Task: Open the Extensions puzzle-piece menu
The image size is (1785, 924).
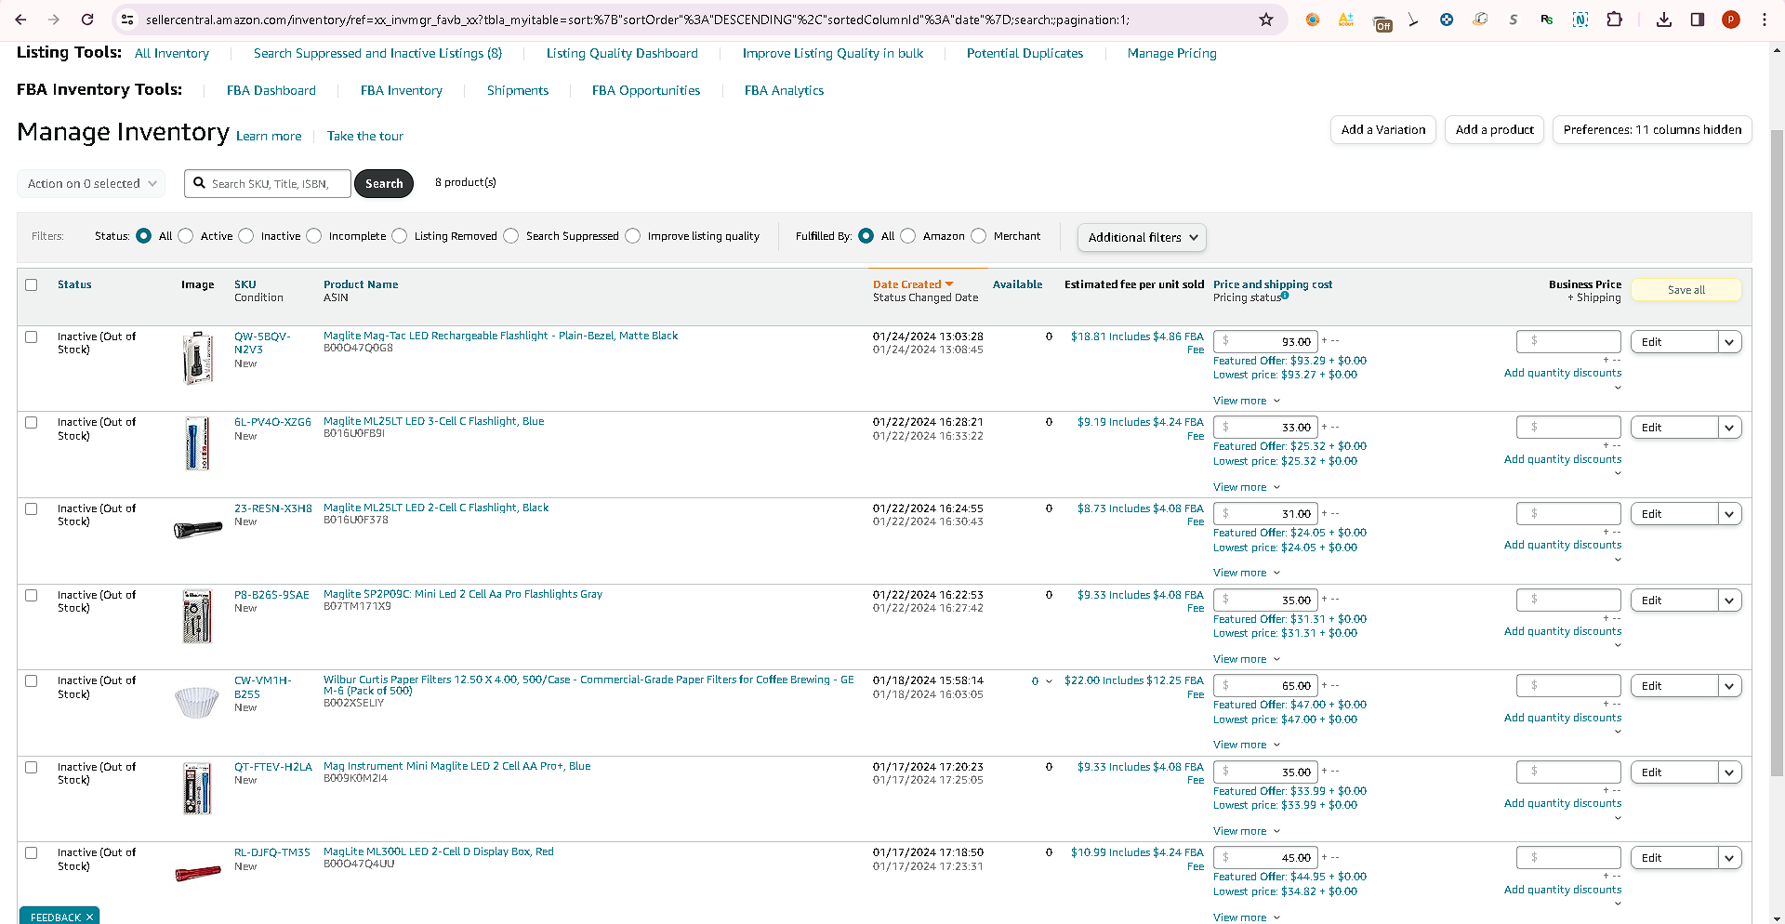Action: coord(1615,20)
